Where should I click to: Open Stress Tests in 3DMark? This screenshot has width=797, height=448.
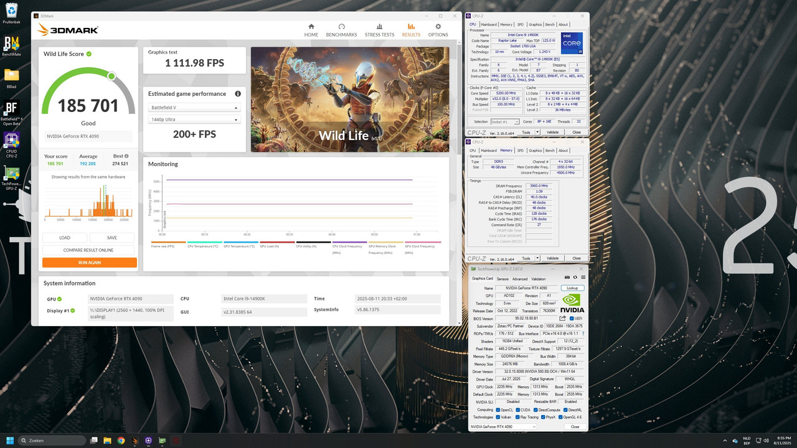(x=379, y=30)
